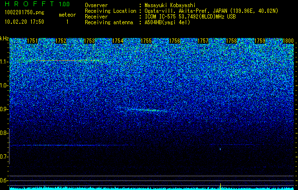Click the 0.7 kHz axis label
The width and height of the screenshot is (298, 190).
pyautogui.click(x=3, y=157)
